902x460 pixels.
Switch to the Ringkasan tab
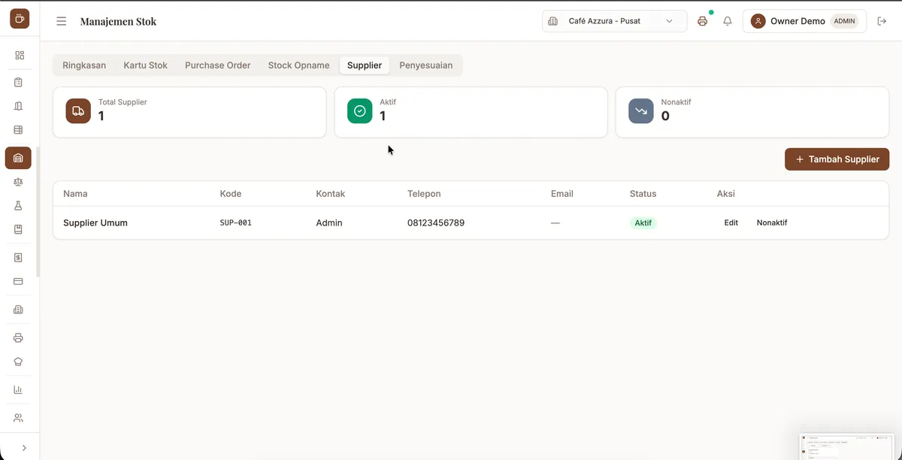(84, 65)
